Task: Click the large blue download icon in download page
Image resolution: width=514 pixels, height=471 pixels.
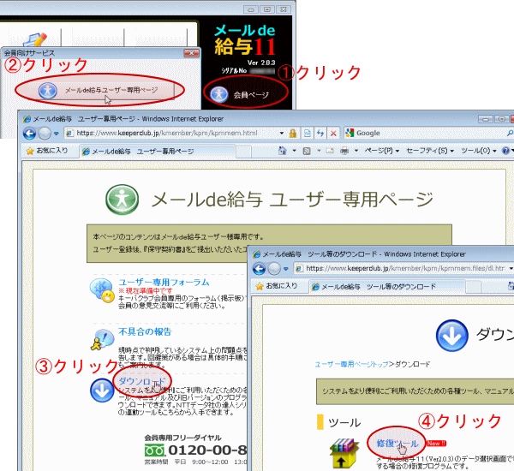Action: tap(452, 336)
